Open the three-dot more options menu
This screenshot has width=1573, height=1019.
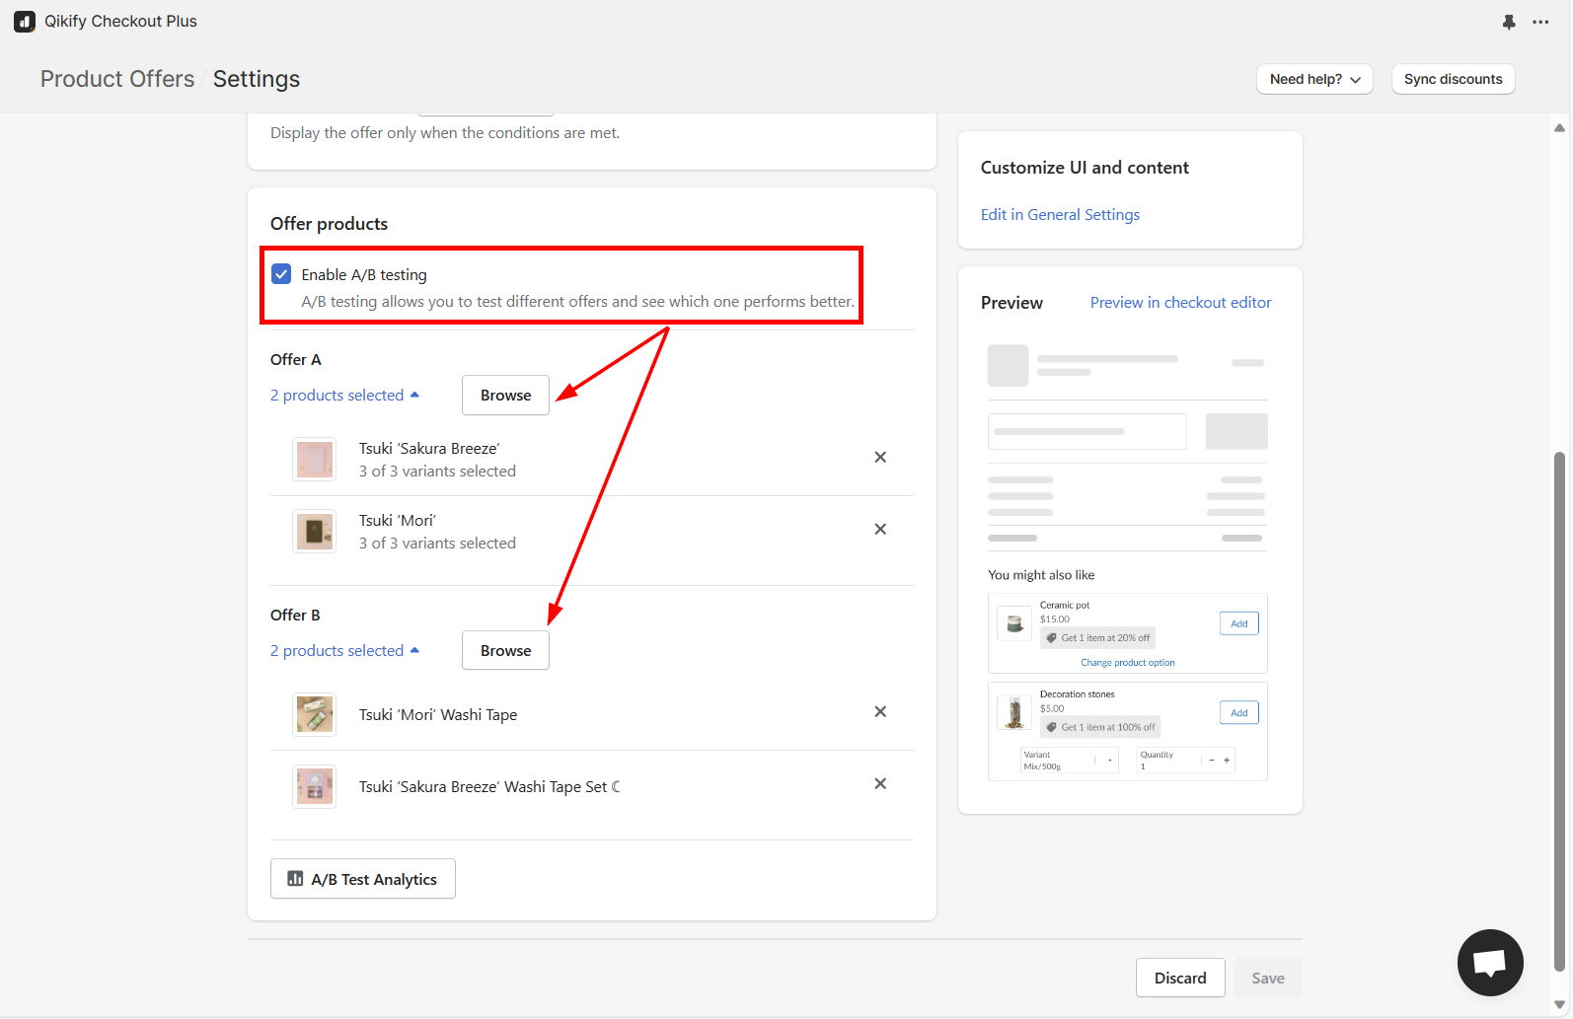[x=1540, y=22]
